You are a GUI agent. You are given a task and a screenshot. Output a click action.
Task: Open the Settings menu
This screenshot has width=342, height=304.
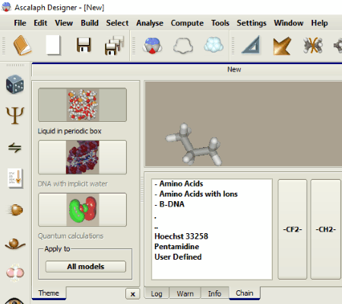coord(252,23)
